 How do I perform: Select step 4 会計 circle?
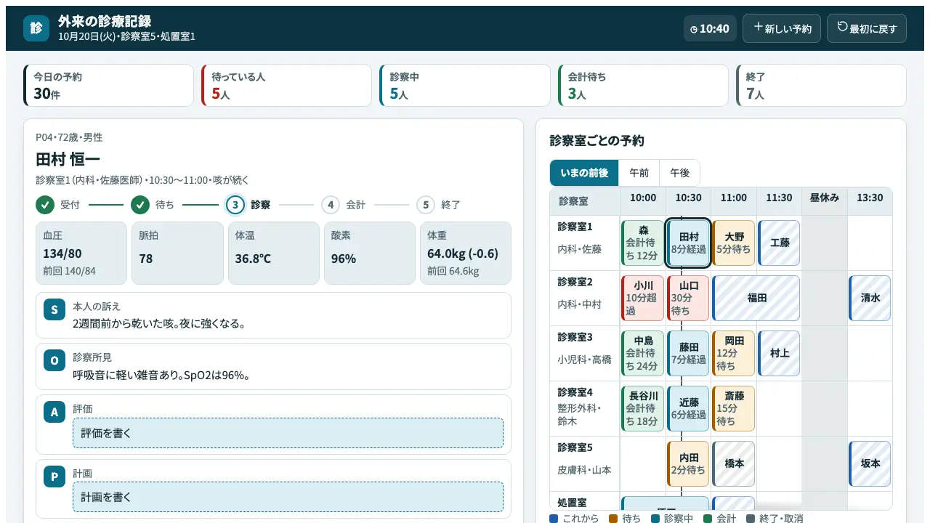(331, 205)
